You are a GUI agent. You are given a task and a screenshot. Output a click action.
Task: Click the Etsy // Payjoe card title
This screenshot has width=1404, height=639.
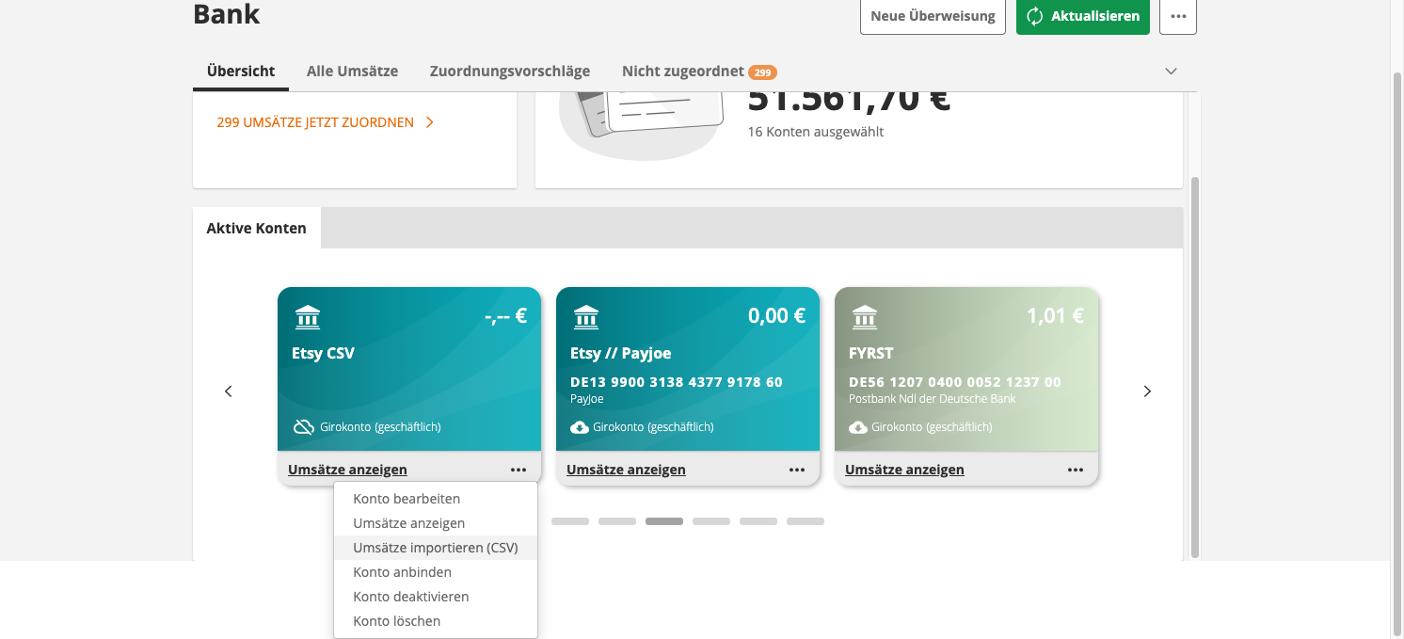621,354
